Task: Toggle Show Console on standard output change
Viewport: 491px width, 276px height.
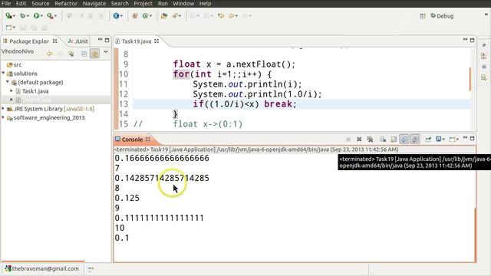Action: pyautogui.click(x=404, y=139)
